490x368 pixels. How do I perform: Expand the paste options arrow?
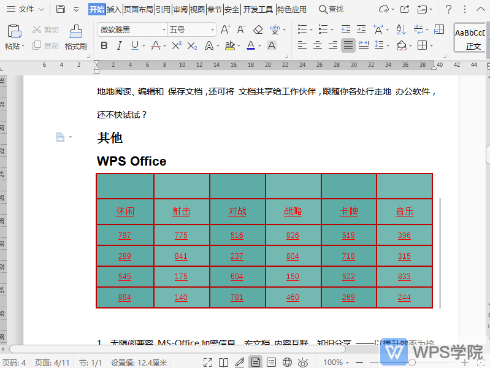point(23,46)
